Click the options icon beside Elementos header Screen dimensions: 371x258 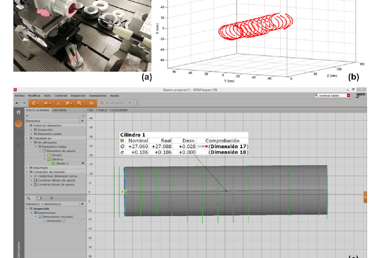(x=82, y=121)
